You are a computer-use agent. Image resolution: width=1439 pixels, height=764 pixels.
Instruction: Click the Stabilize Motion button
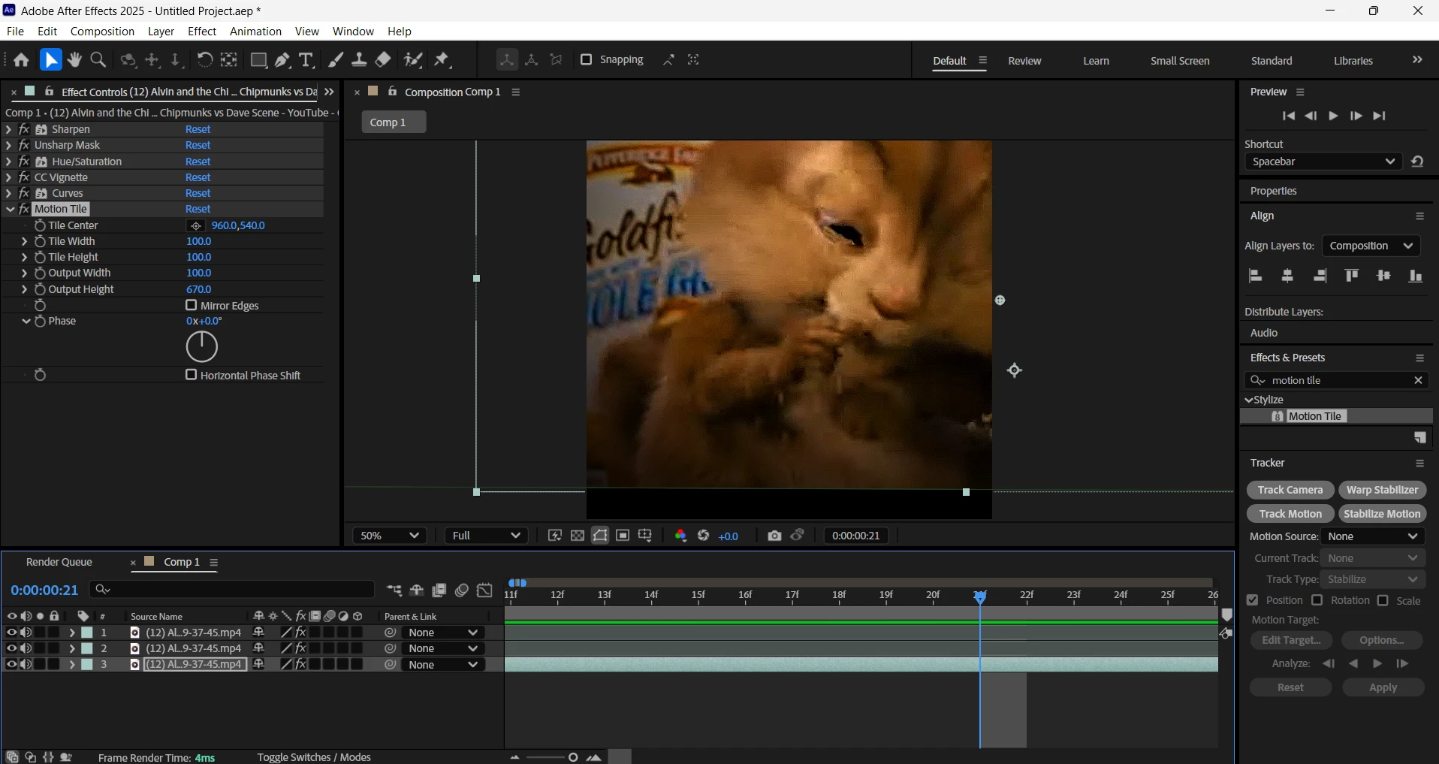pos(1382,514)
